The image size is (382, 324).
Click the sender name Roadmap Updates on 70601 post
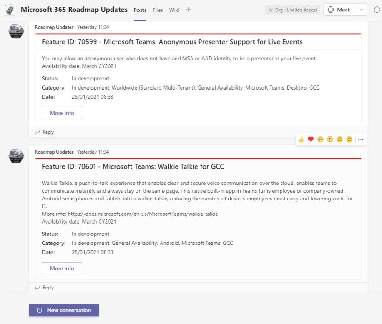click(54, 152)
